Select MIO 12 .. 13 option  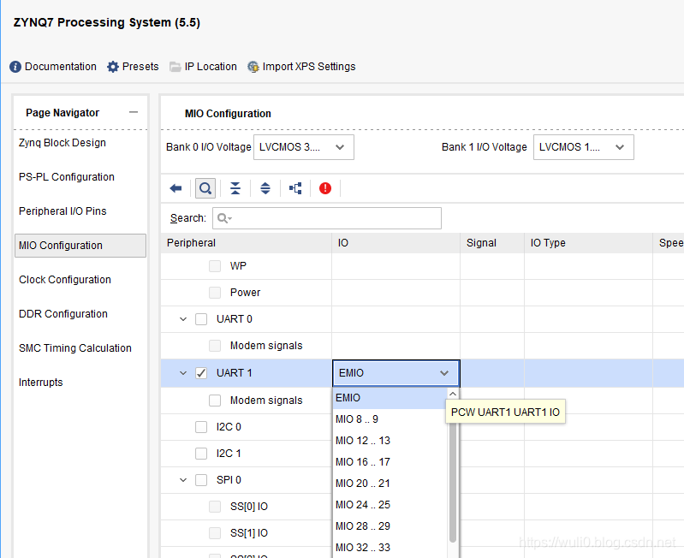tap(390, 441)
